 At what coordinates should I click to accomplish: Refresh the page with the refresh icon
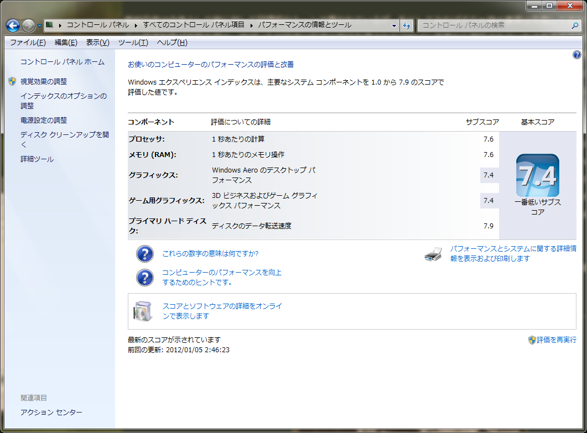coord(407,25)
